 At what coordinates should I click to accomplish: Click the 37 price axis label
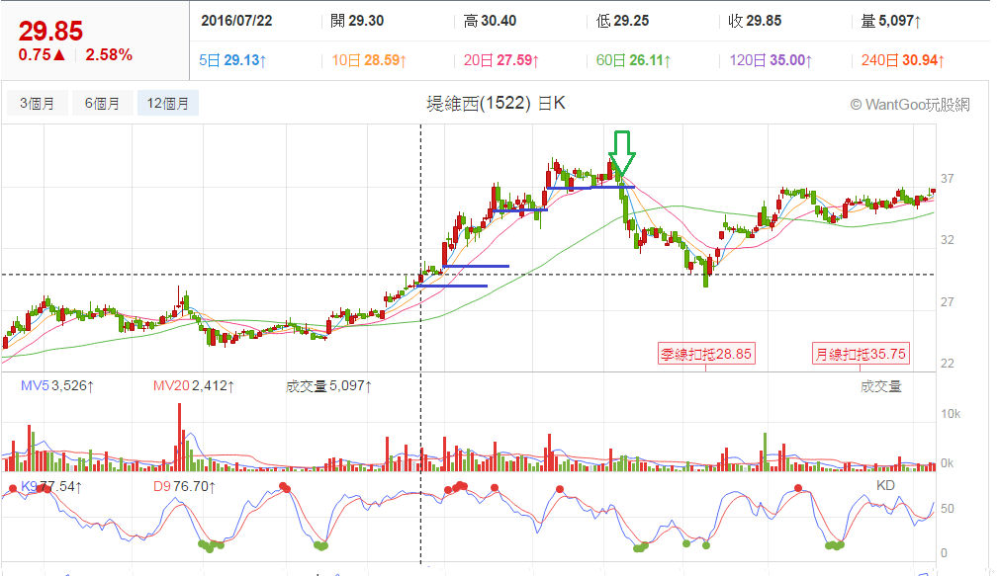click(x=948, y=179)
